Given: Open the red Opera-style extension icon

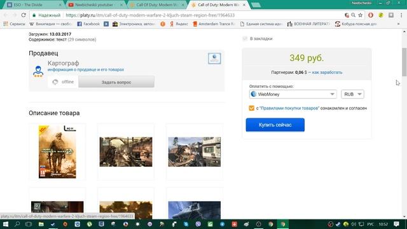Looking at the screenshot, I should (x=371, y=15).
